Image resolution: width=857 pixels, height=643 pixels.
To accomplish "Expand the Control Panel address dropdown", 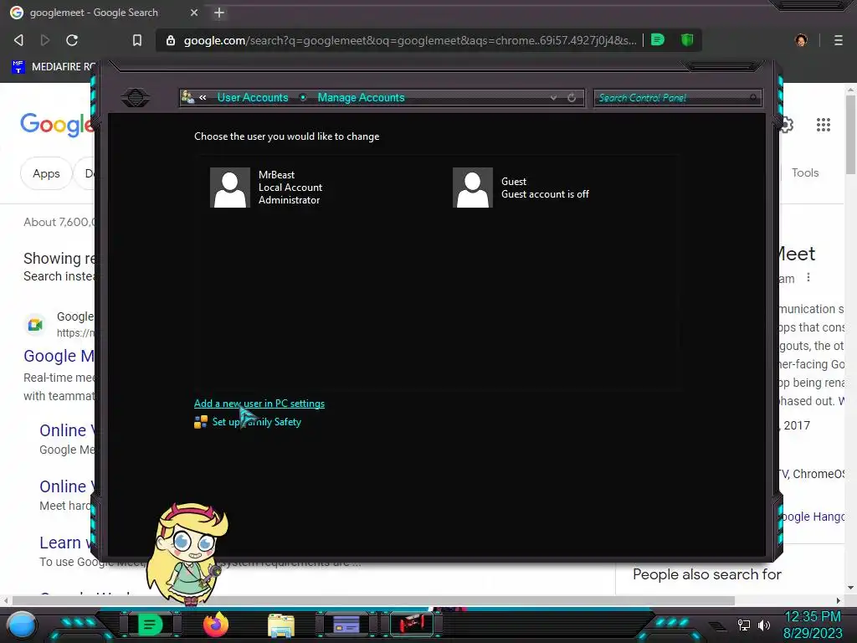I will coord(554,98).
